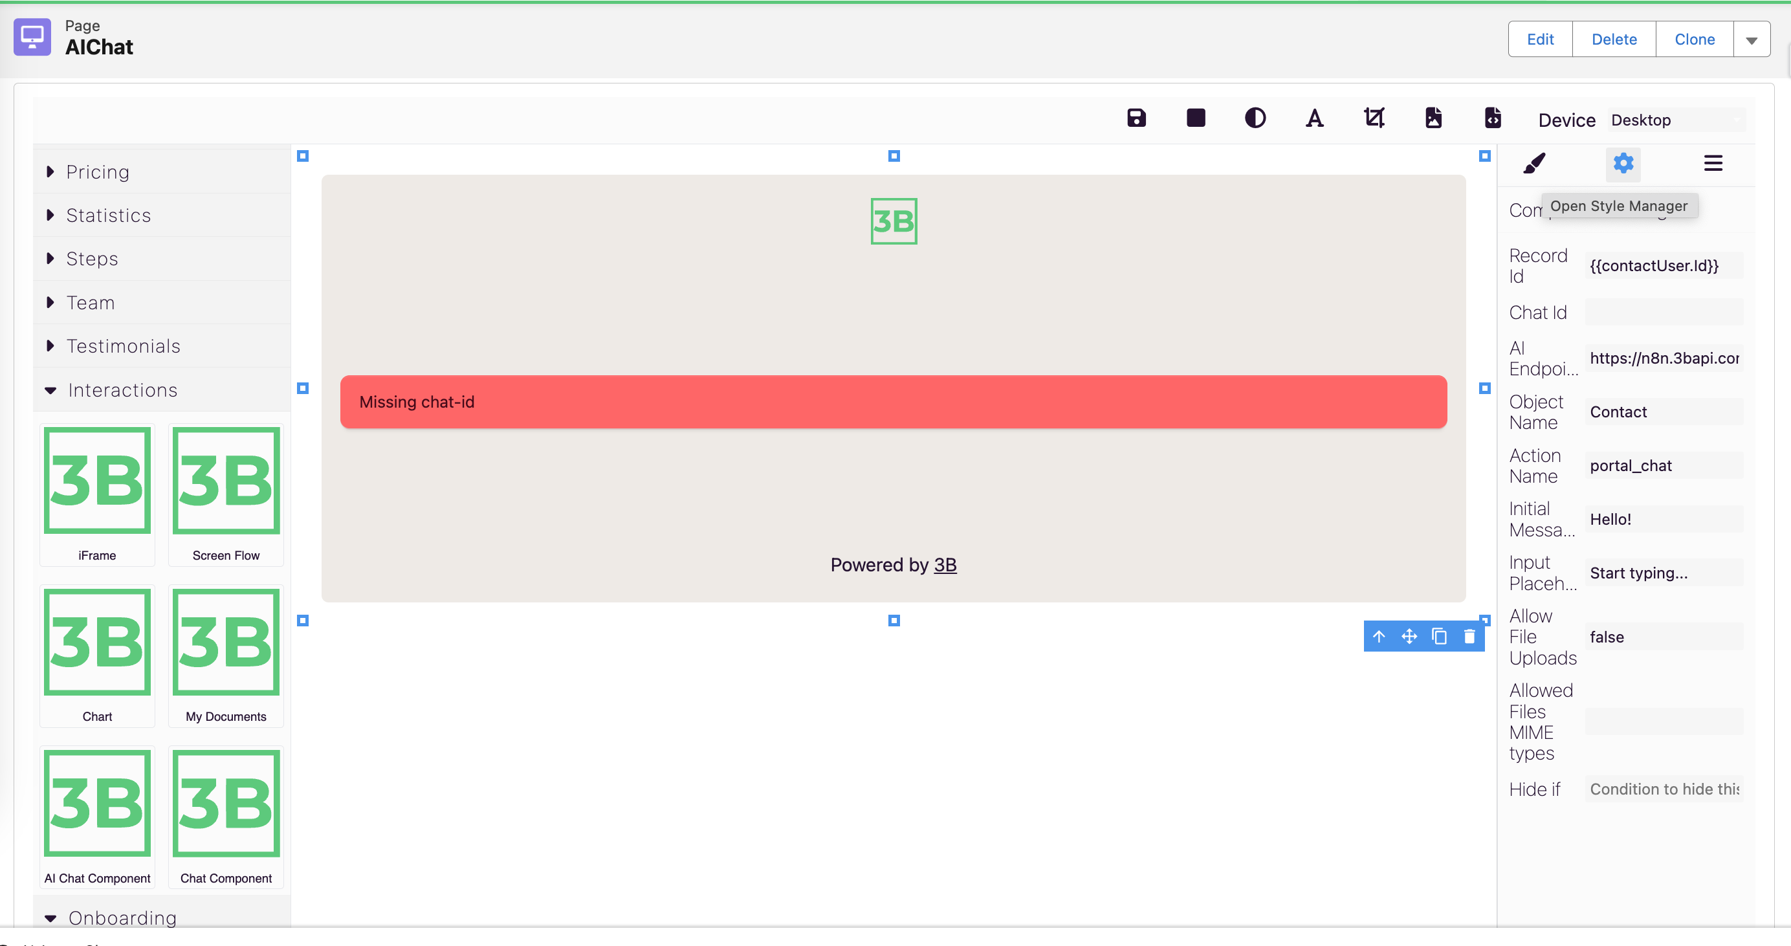Screen dimensions: 1791x946
Task: Delete selected component with trash icon
Action: 1469,636
